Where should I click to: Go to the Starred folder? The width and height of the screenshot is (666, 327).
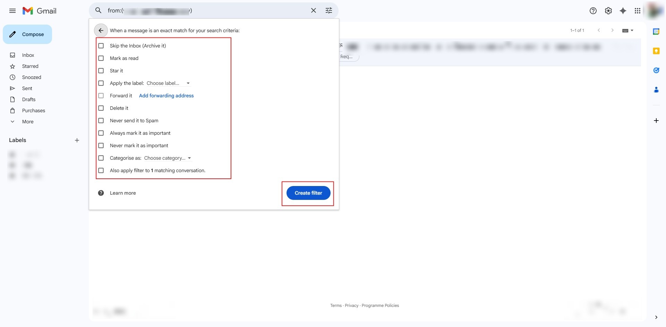(30, 66)
